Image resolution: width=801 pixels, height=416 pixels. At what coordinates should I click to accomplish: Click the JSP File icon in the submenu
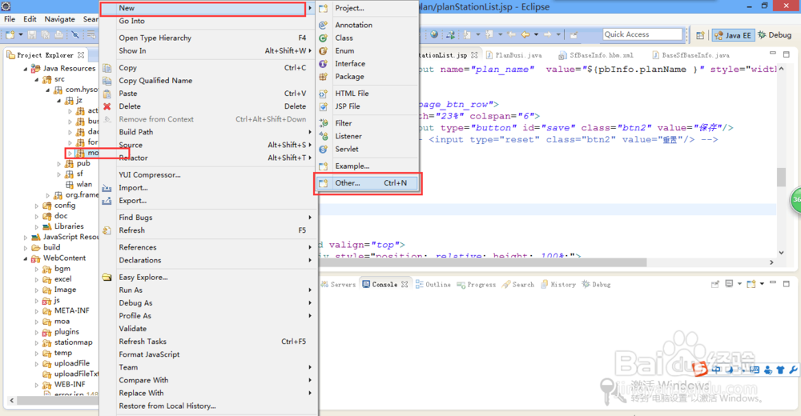[x=324, y=106]
